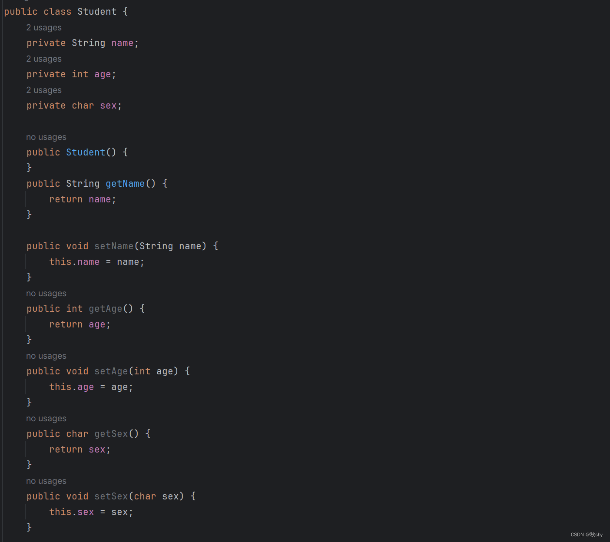Click the getSex method name
Viewport: 610px width, 542px height.
click(x=111, y=434)
